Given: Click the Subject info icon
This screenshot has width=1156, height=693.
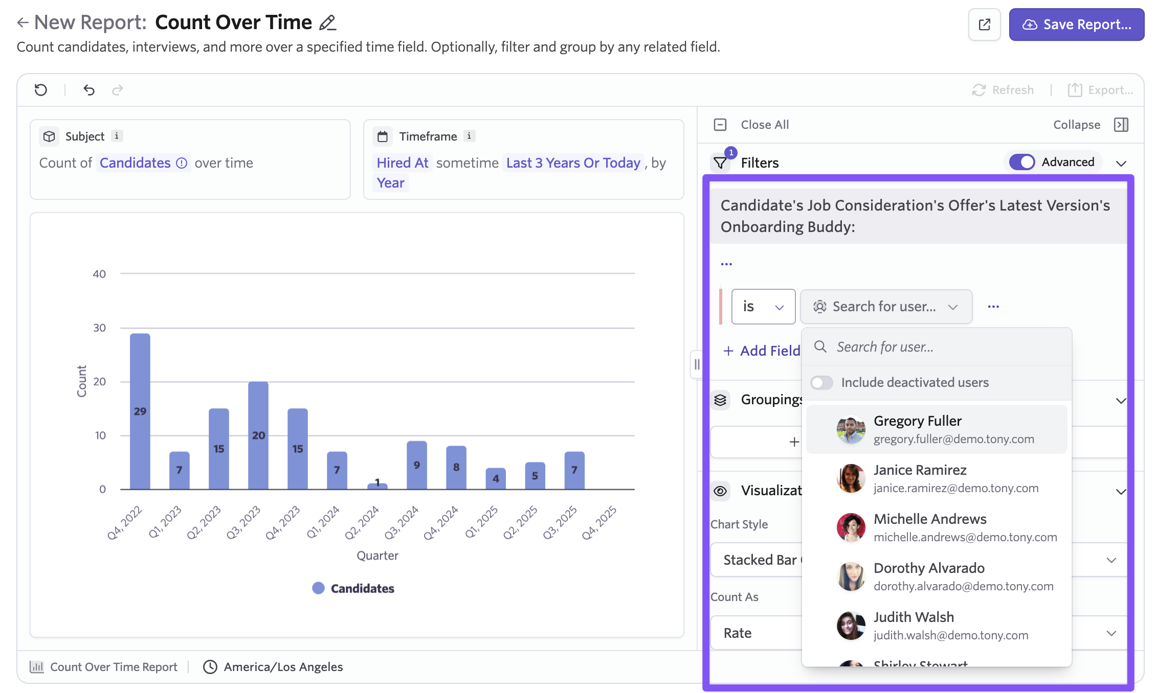Looking at the screenshot, I should tap(117, 136).
